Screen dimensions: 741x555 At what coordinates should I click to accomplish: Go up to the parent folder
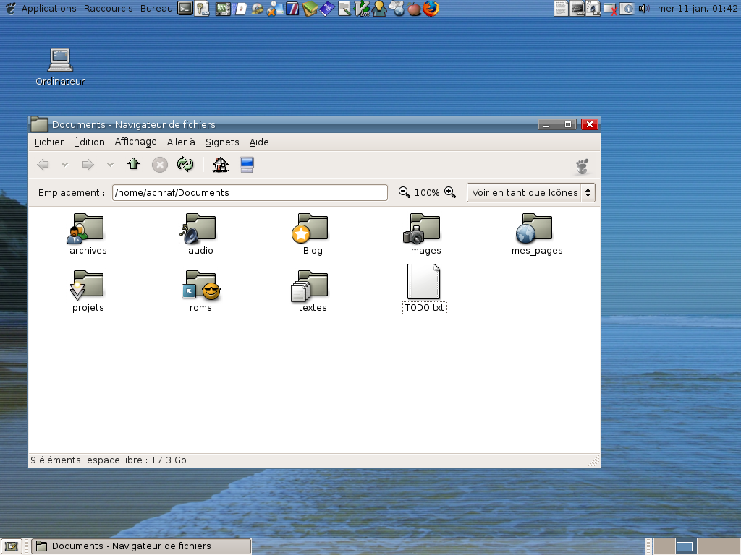[x=133, y=164]
